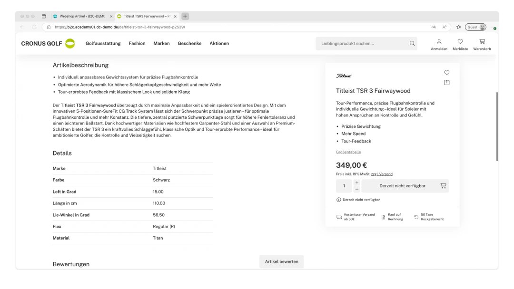Click the favorites star icon in toolbar

point(459,27)
